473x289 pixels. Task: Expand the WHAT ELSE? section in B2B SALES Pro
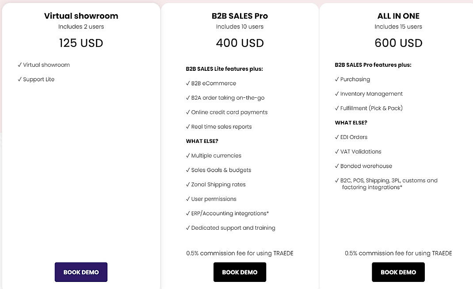tap(202, 141)
